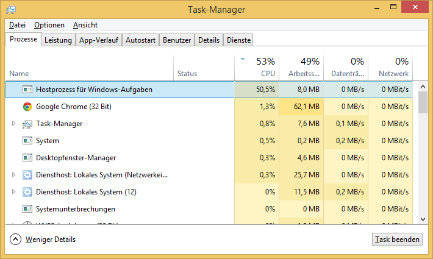The height and width of the screenshot is (259, 433).
Task: Select the Task-Manager process name
Action: [59, 124]
